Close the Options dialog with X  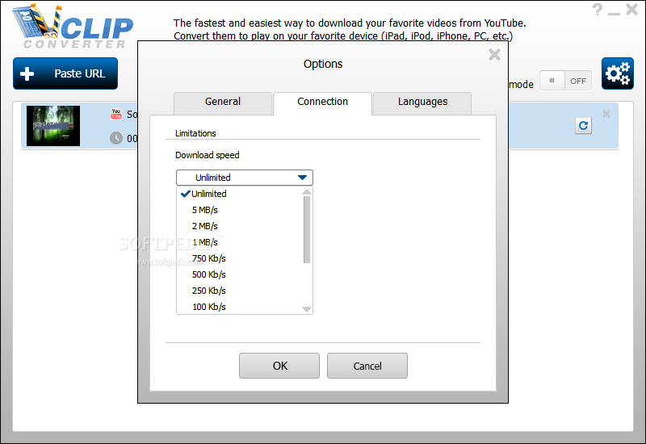[x=494, y=54]
